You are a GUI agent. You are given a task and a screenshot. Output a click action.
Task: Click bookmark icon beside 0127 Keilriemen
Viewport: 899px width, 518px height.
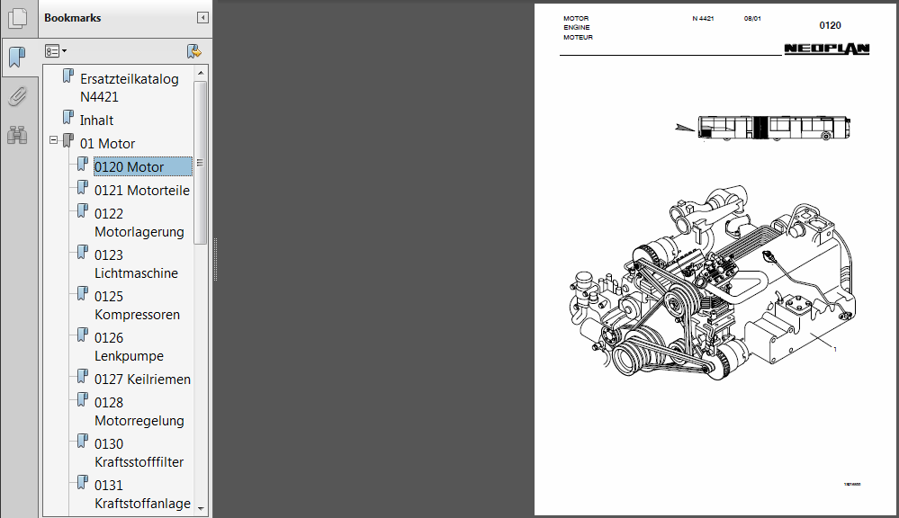(x=83, y=376)
